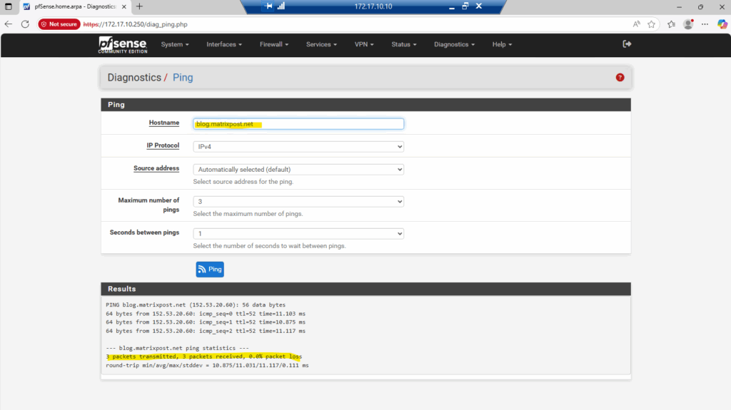Open the Interfaces menu
The height and width of the screenshot is (410, 731).
[224, 44]
